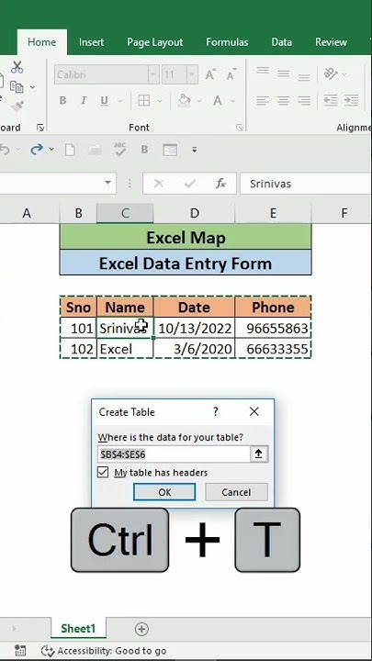Viewport: 372px width, 661px height.
Task: Center text horizontally
Action: pos(284,100)
